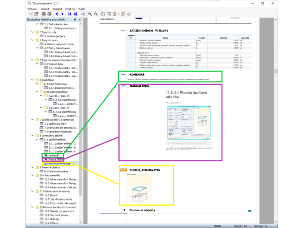Select 7.1 Zatěžovací stavy tree item
Screen dimensions: 304x228
(x=55, y=124)
